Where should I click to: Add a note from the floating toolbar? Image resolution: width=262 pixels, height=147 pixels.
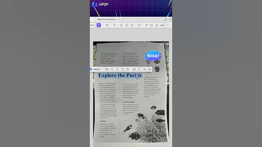point(128,69)
